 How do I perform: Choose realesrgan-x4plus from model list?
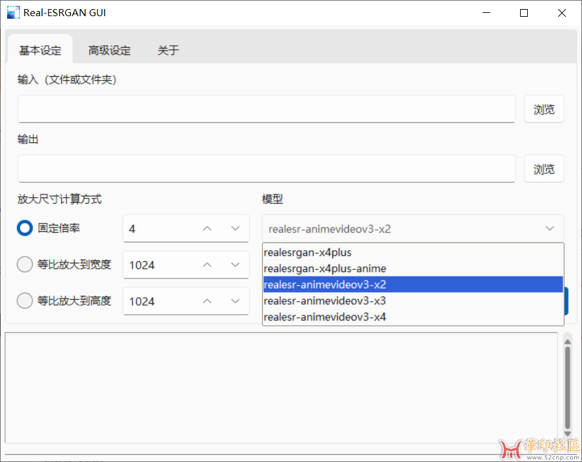413,253
